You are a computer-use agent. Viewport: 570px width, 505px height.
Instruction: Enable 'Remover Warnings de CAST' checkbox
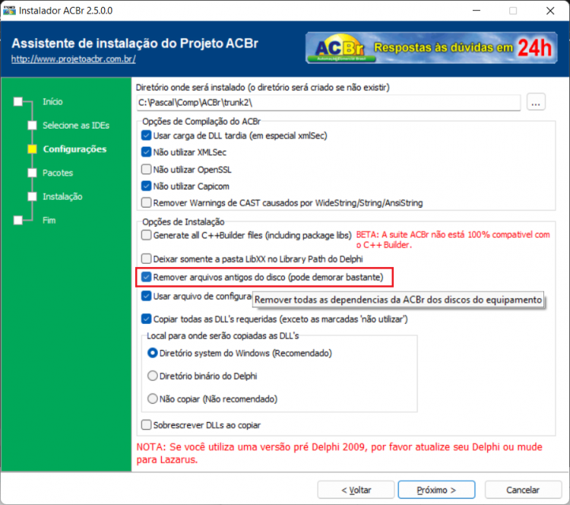coord(146,202)
